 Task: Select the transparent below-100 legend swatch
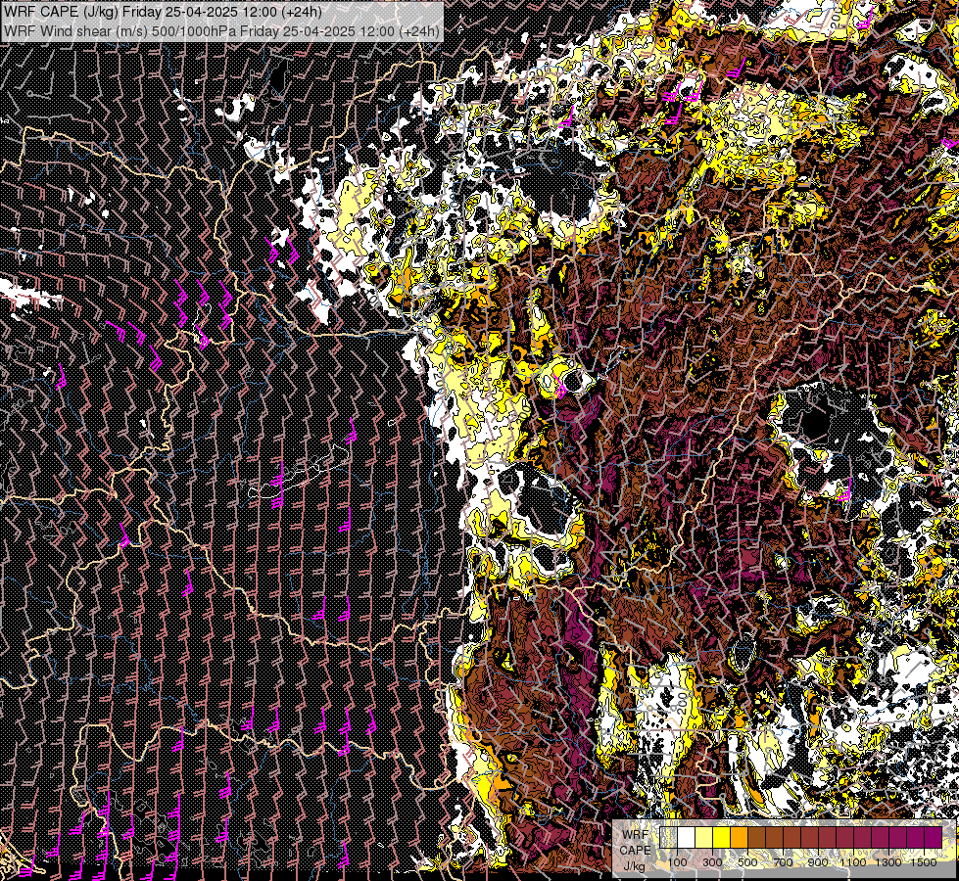click(x=668, y=837)
